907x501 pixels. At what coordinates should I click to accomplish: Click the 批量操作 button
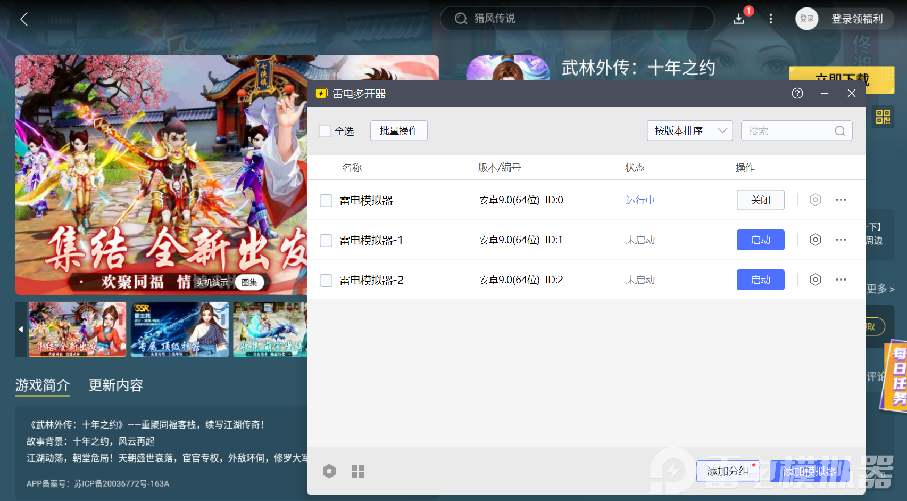(399, 131)
